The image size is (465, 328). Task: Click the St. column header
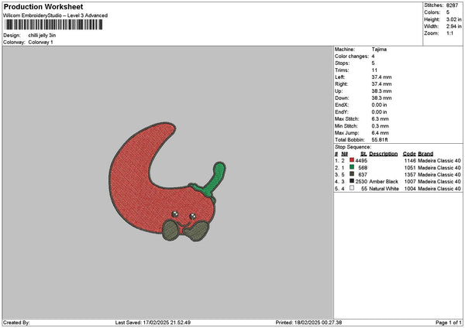[x=363, y=154]
